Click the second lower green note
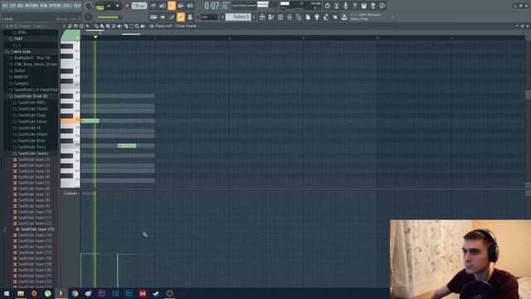Image resolution: width=531 pixels, height=299 pixels. coord(127,146)
